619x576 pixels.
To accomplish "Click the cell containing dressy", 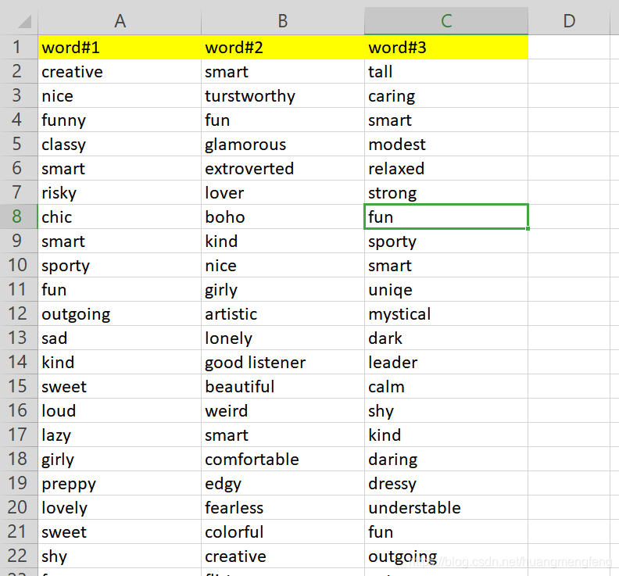I will point(446,483).
